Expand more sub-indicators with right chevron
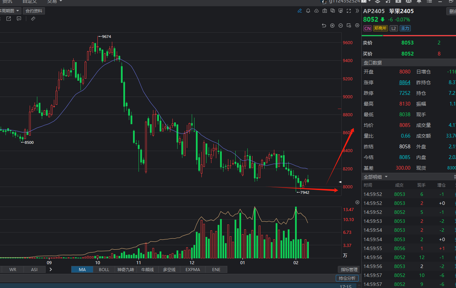Viewport: 456px width, 288px height. (51, 269)
